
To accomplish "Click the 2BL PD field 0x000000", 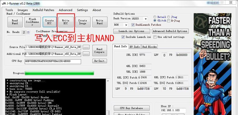I will (x=183, y=55).
